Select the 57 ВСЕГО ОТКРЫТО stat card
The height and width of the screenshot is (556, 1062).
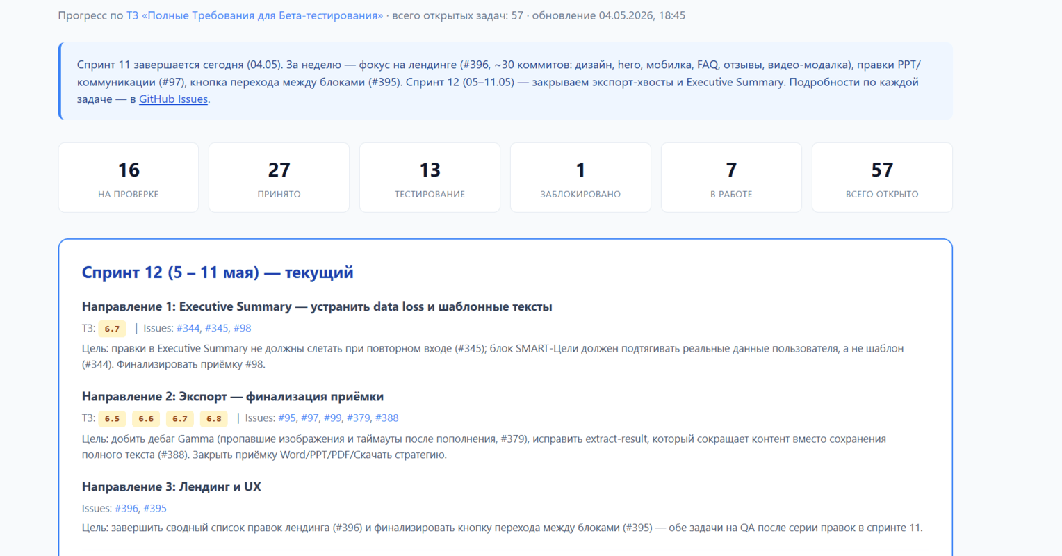coord(882,177)
